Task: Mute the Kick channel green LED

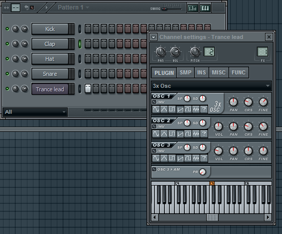Action: pos(7,29)
